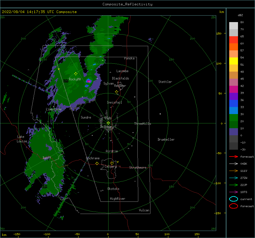Pick the purple 39 dBZ swatch
The height and width of the screenshot is (238, 255).
pyautogui.click(x=233, y=96)
